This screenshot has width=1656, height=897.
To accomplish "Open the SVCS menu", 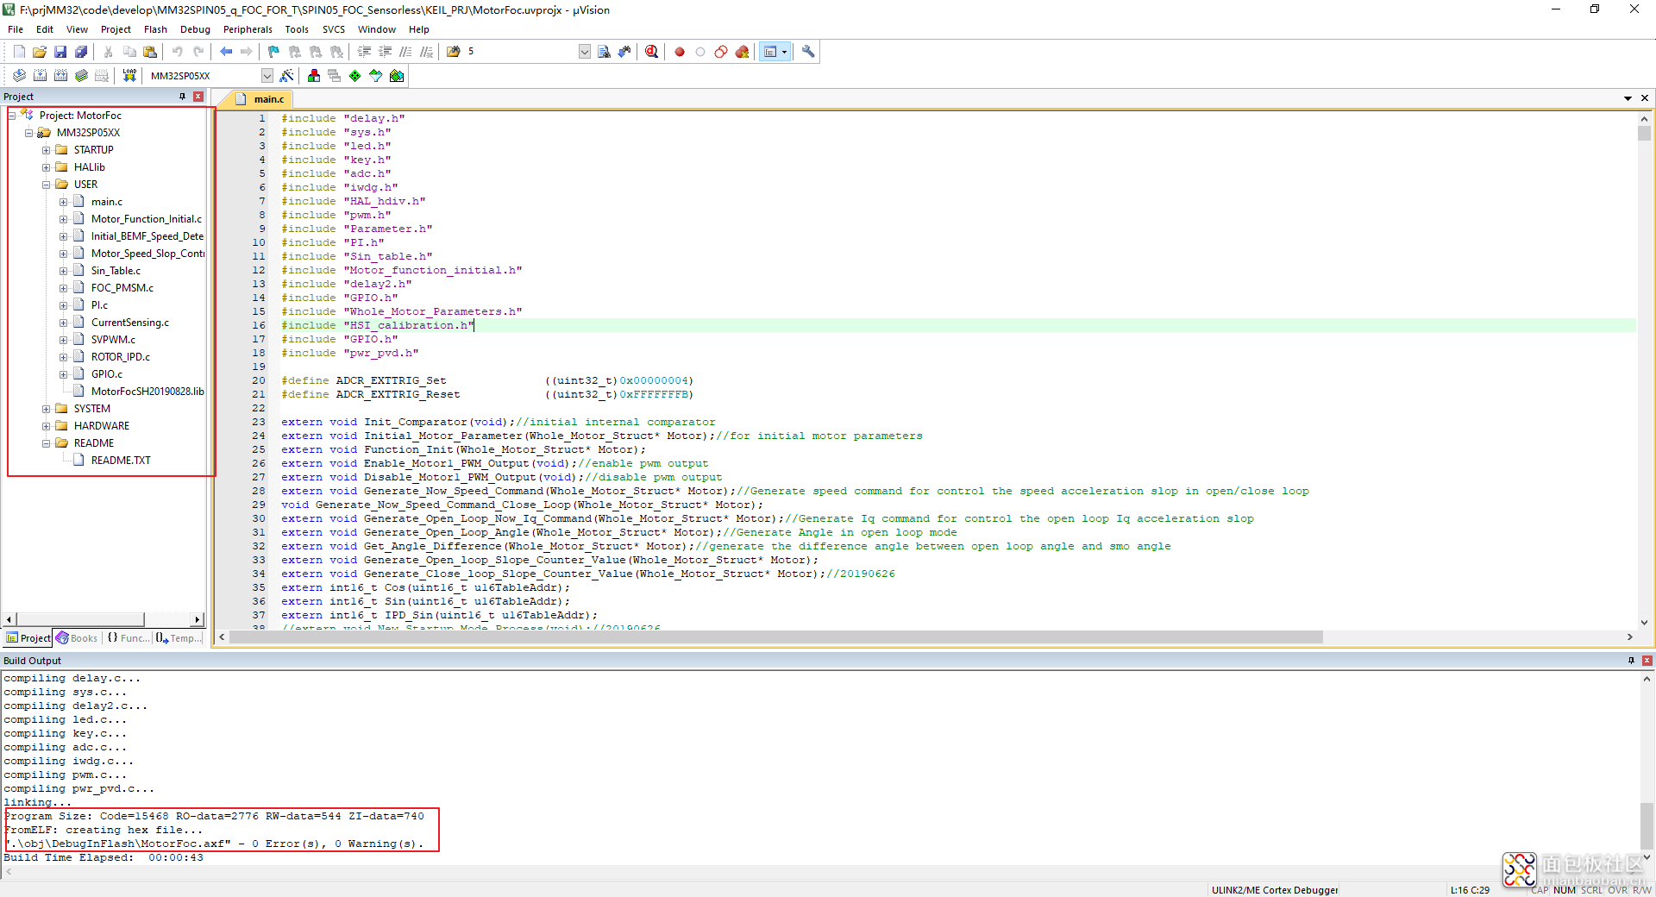I will tap(334, 29).
